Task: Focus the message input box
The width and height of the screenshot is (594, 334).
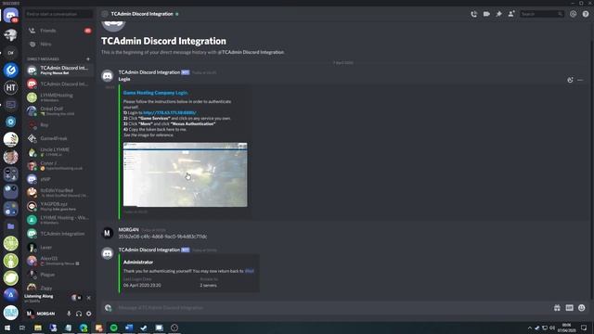Action: (x=333, y=308)
